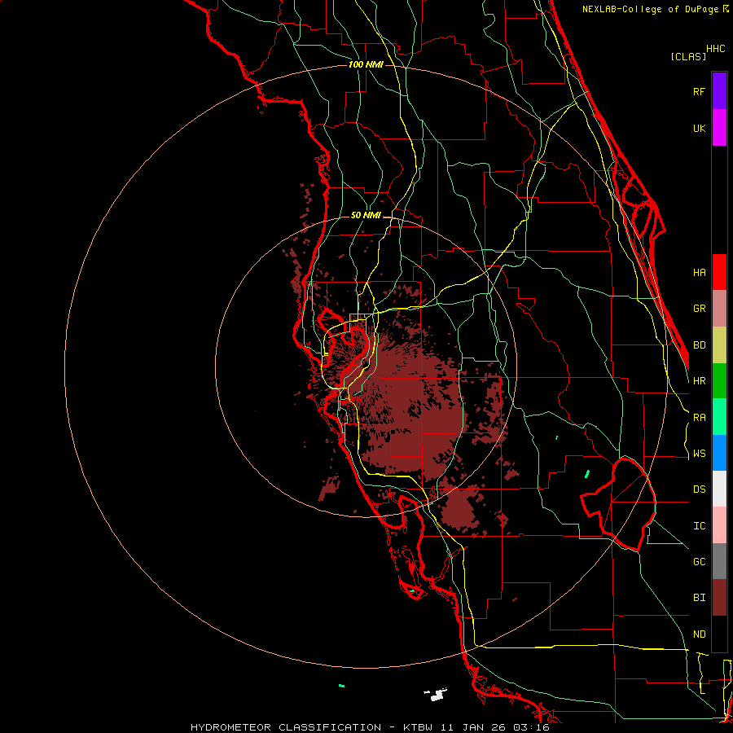The height and width of the screenshot is (733, 733).
Task: Click the magenta UK legend color block
Action: 719,128
